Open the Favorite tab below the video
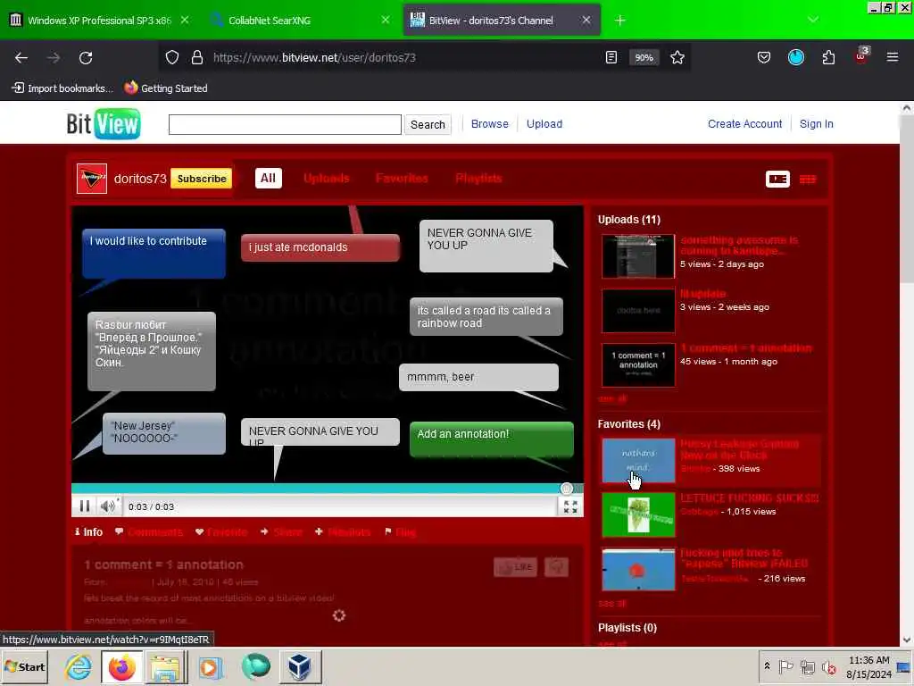Viewport: 914px width, 686px height. tap(221, 532)
